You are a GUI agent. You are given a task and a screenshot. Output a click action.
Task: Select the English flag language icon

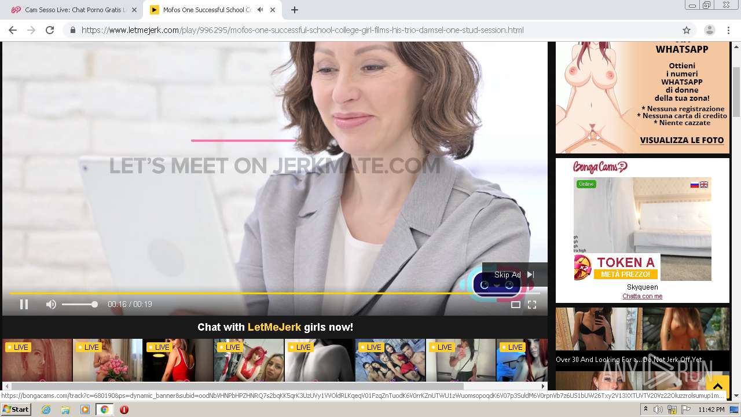[704, 185]
